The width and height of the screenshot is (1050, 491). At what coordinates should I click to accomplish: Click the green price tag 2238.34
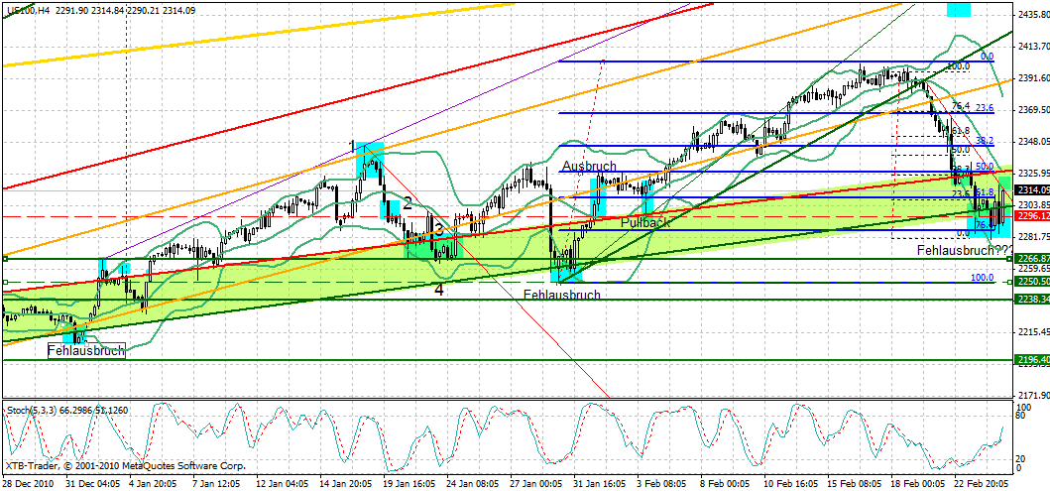1032,300
